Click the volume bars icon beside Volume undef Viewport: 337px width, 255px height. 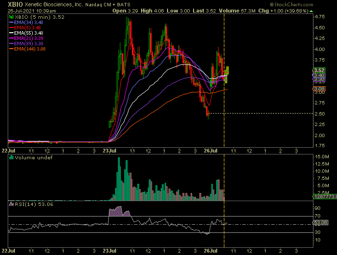tap(11, 157)
